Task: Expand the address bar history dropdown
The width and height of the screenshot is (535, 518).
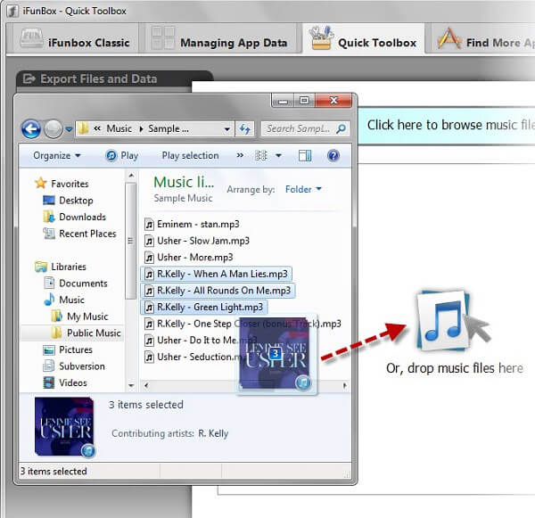Action: click(226, 129)
